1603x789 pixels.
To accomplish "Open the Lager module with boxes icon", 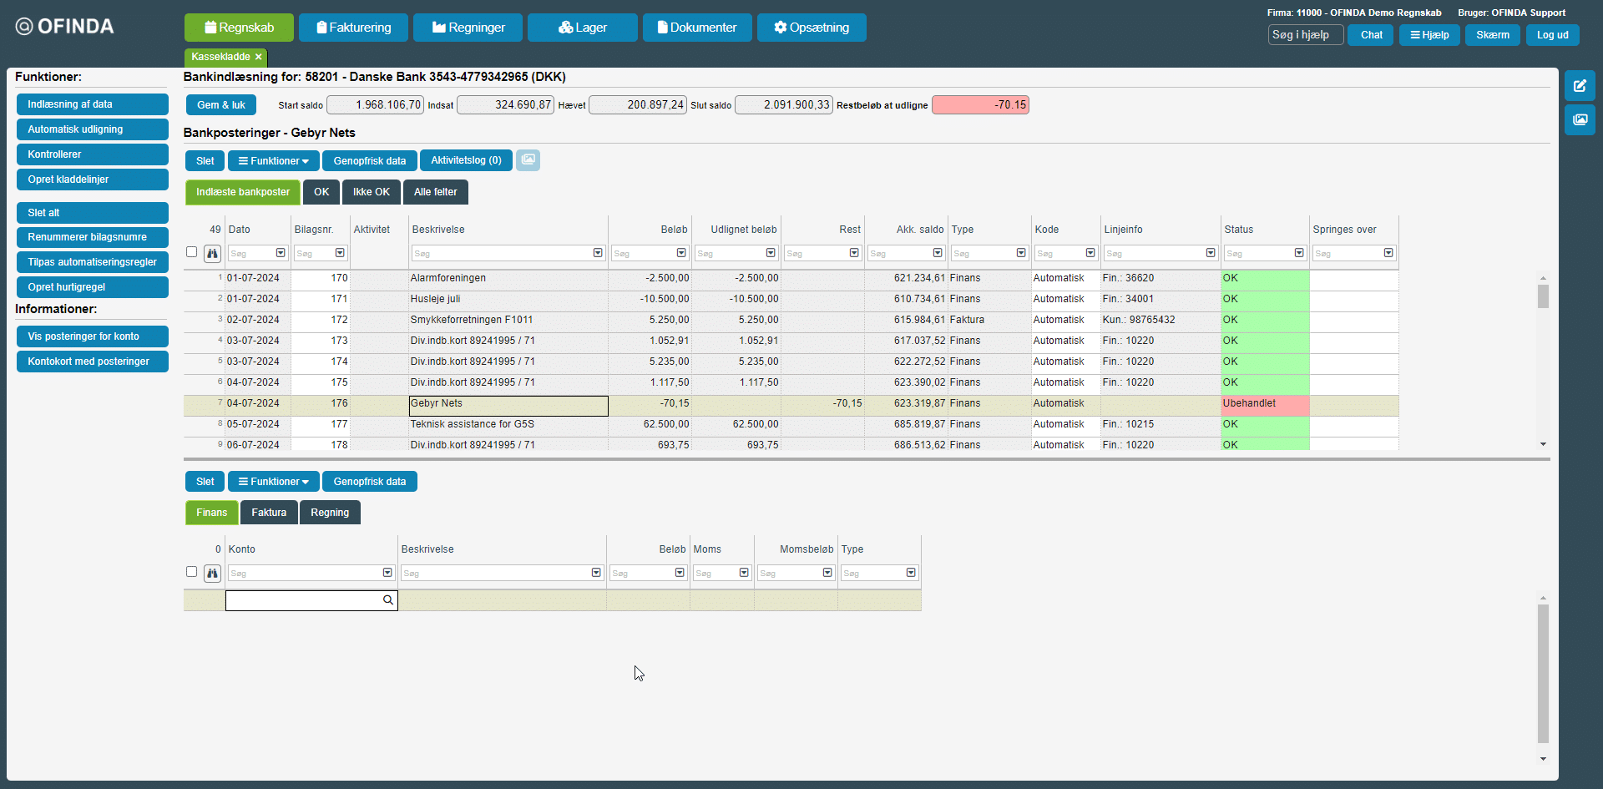I will 582,28.
